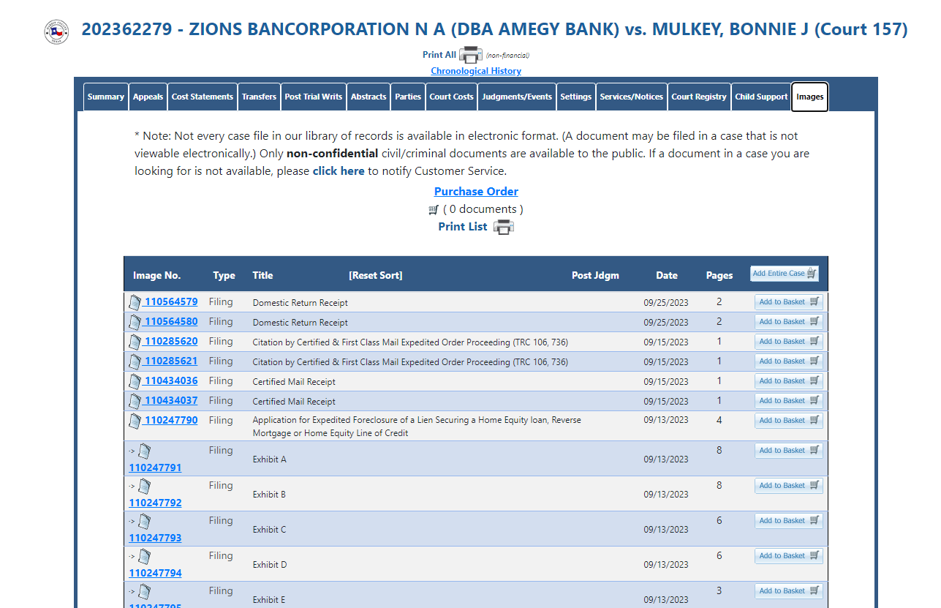The height and width of the screenshot is (608, 941).
Task: Click the court seal logo by the case title
Action: 56,32
